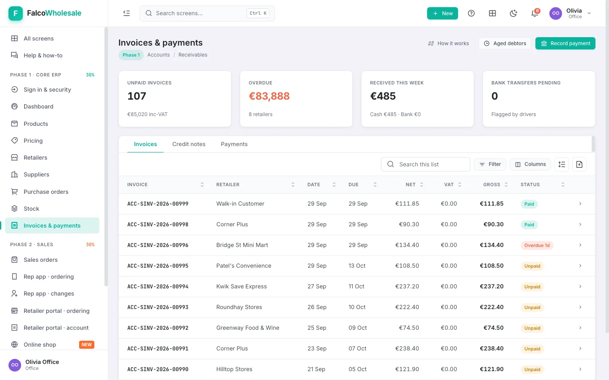Select the Invoices tab
609x380 pixels.
coord(145,144)
